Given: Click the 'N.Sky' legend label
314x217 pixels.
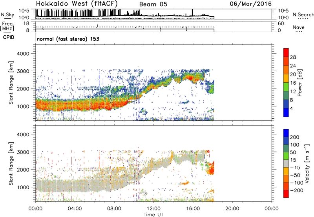Looking at the screenshot, I should tap(7, 14).
